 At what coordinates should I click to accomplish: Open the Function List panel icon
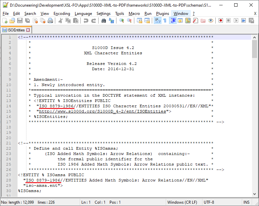195,21
